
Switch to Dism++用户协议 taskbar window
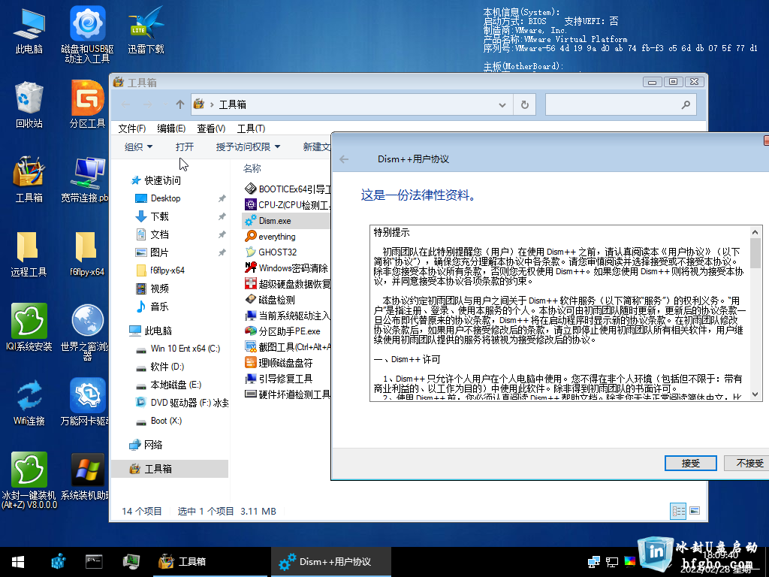pos(330,562)
